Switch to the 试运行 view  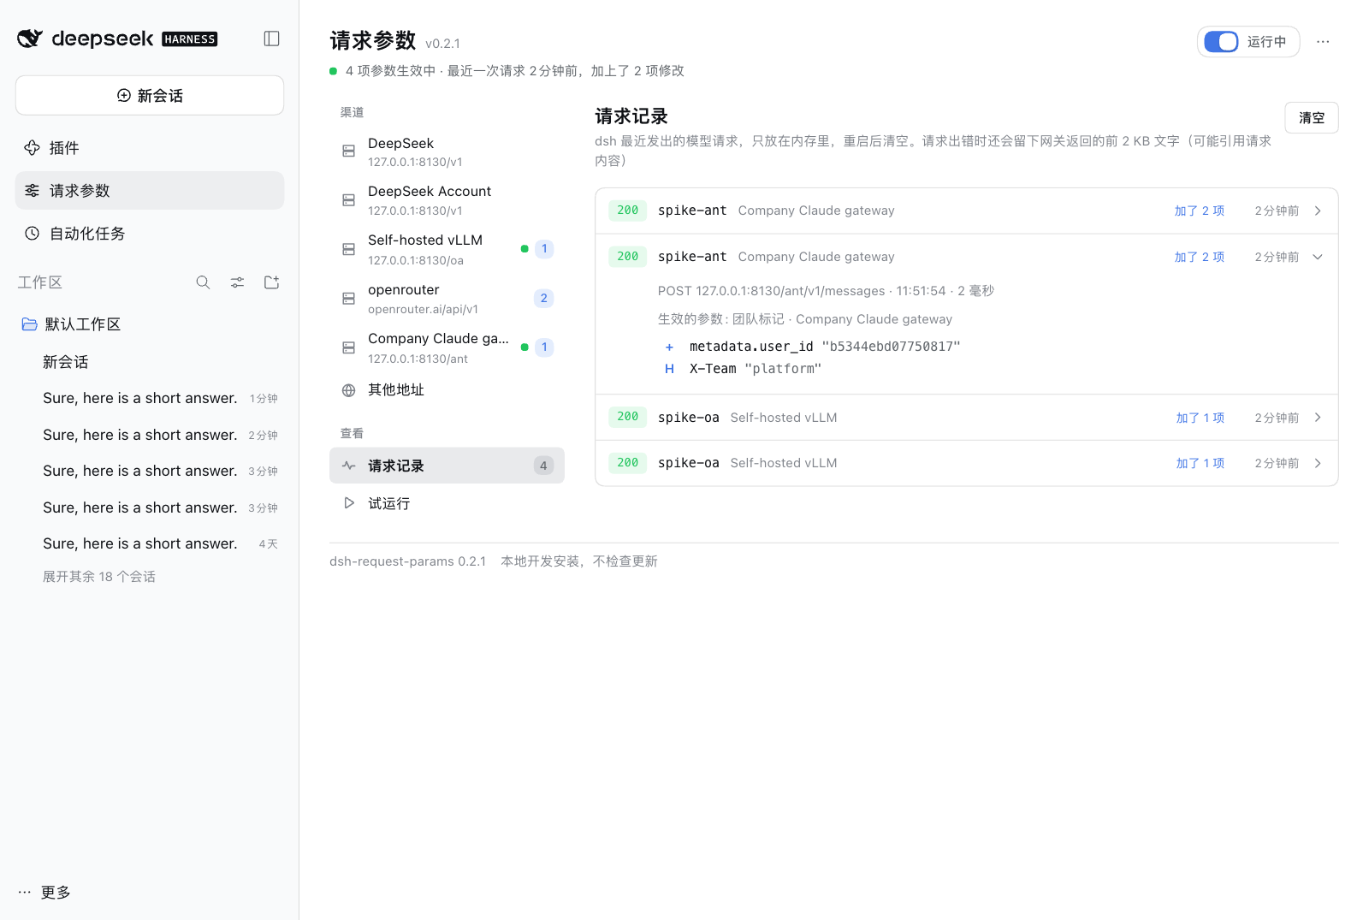pos(447,503)
